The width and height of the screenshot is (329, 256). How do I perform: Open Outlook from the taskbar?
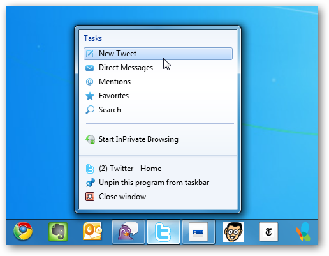tap(92, 231)
